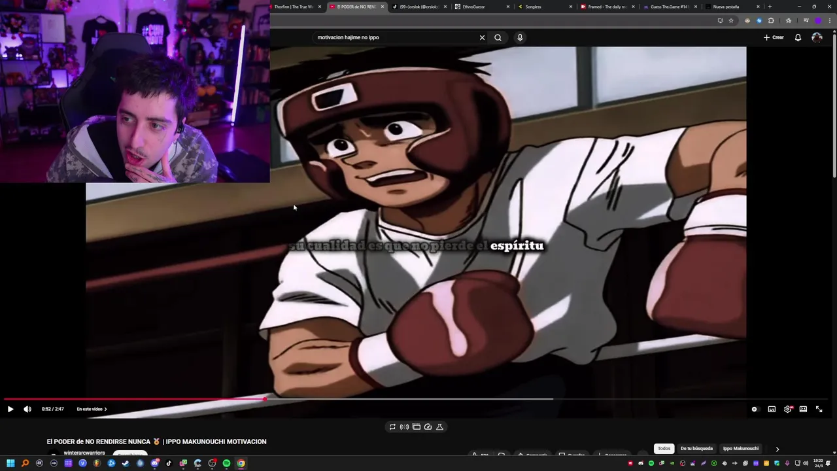Screen dimensions: 837x471
Task: Exit fullscreen with the fullscreen icon
Action: (x=819, y=409)
